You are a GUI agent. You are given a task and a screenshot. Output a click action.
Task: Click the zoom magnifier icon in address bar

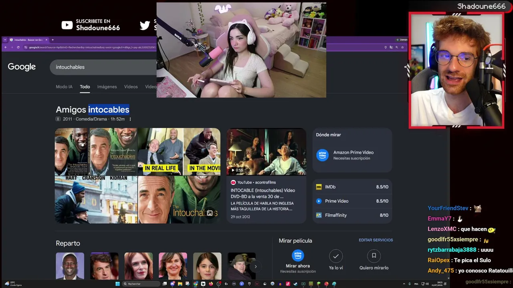coord(397,47)
